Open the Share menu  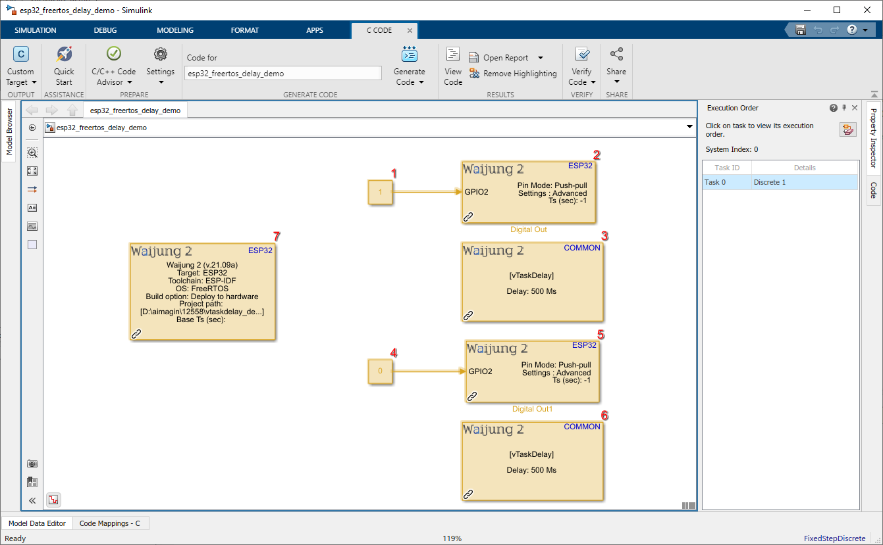(616, 66)
